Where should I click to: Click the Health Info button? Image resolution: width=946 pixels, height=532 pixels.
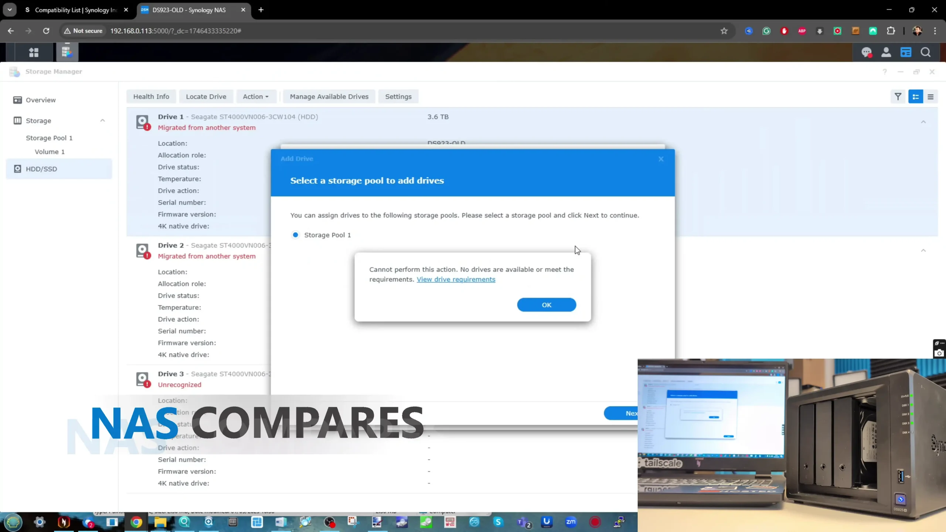[x=151, y=97]
